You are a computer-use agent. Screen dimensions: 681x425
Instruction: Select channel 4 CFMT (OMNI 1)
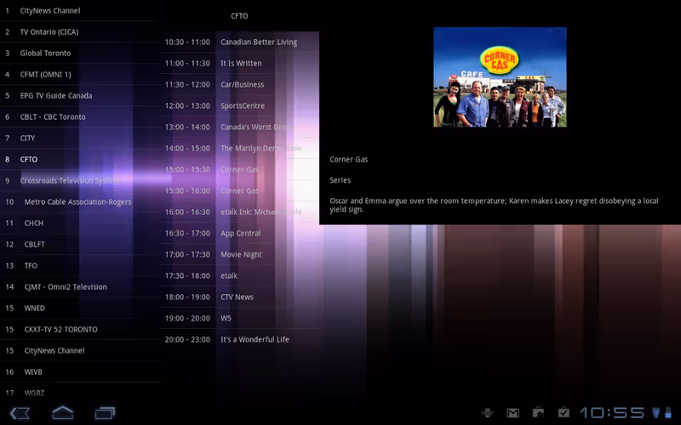[80, 75]
